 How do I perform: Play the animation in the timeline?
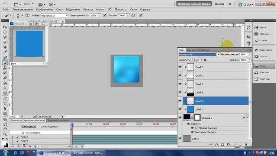tap(24, 146)
